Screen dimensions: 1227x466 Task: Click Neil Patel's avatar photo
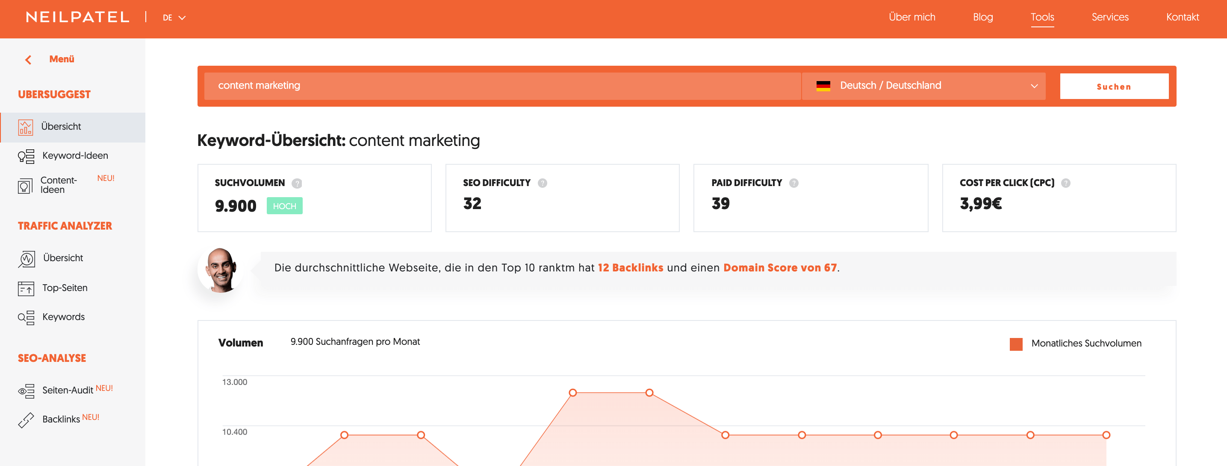click(x=220, y=270)
